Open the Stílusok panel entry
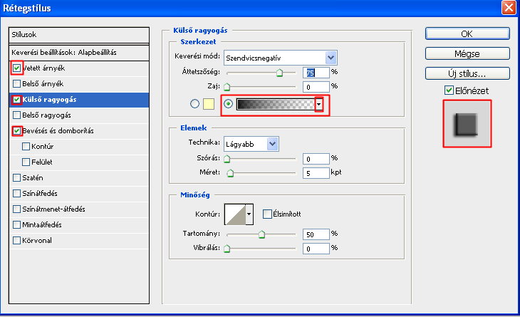 tap(79, 35)
